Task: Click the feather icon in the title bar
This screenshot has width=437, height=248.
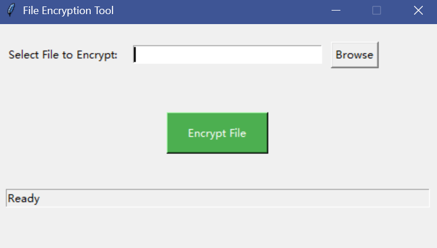Action: 11,11
